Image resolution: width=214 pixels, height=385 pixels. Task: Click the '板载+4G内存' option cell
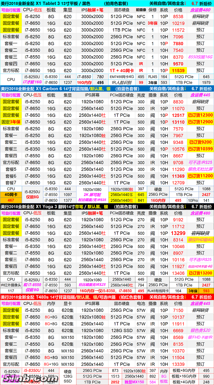click(184, 382)
